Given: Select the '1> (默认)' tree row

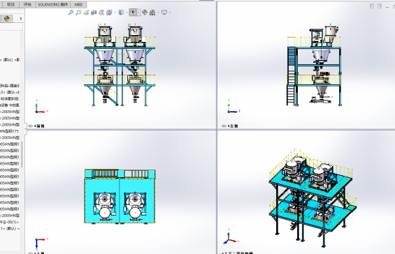Looking at the screenshot, I should [10, 229].
